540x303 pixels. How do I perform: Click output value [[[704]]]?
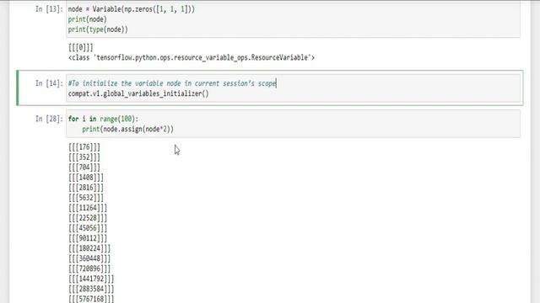(x=84, y=167)
